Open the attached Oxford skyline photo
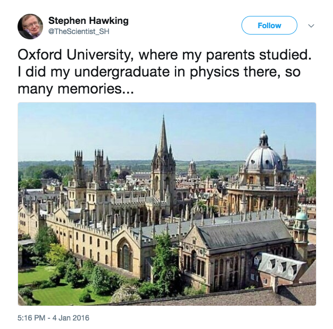Image resolution: width=333 pixels, height=329 pixels. [x=167, y=204]
